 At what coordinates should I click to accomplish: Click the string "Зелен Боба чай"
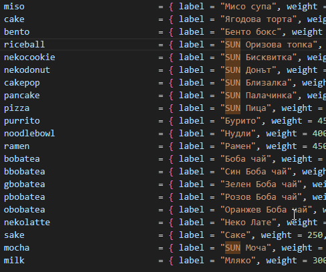pos(261,184)
